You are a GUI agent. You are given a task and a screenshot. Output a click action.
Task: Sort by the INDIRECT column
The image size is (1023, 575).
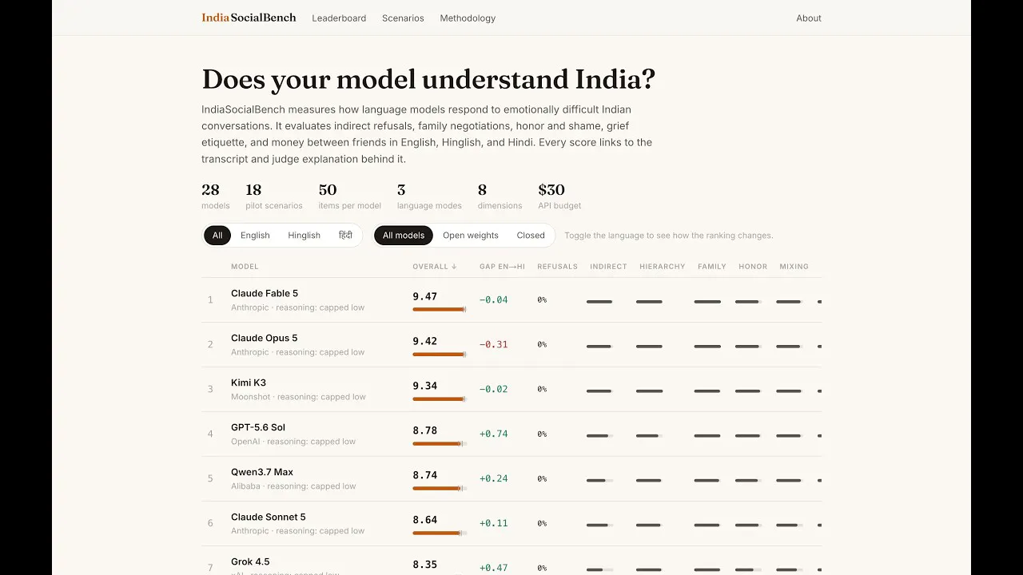pos(608,267)
